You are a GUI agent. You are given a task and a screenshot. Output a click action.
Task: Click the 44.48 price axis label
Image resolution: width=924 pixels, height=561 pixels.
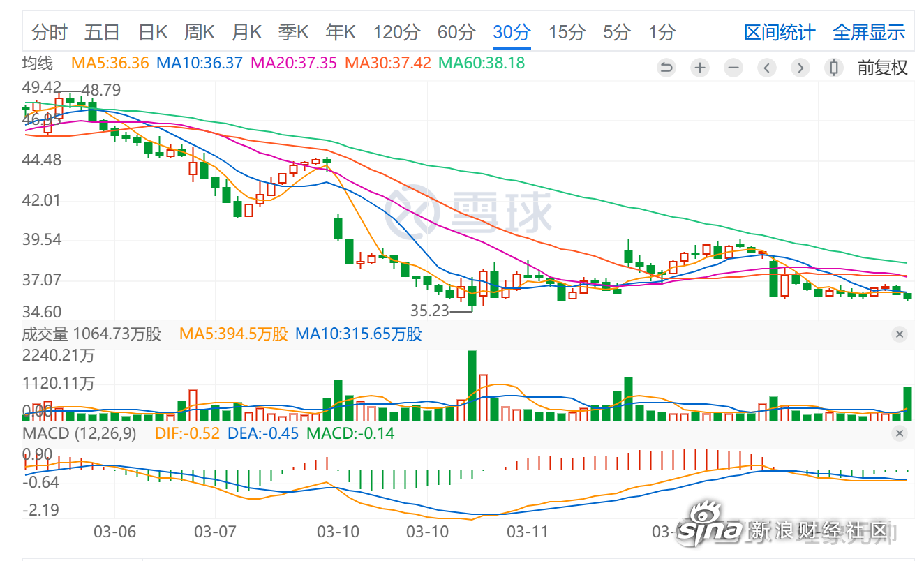[42, 160]
